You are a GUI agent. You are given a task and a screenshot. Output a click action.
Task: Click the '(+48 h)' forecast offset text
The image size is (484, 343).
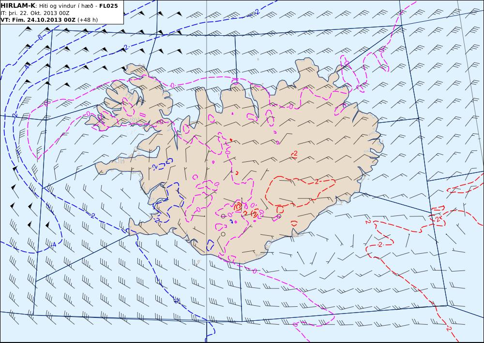coord(87,20)
